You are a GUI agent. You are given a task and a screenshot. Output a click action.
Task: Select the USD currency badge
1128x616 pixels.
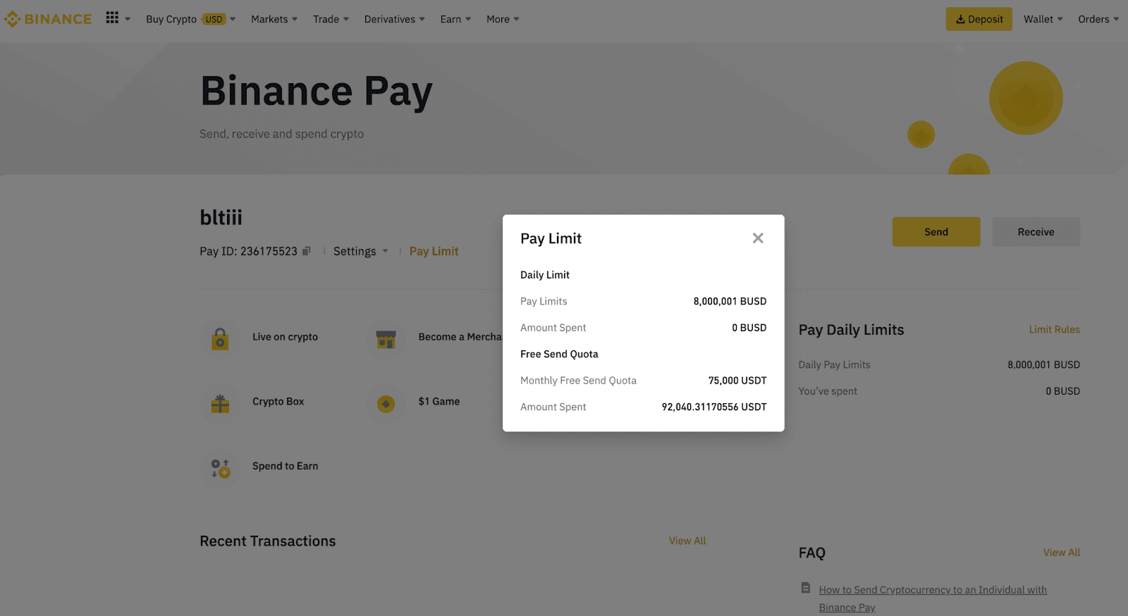214,19
